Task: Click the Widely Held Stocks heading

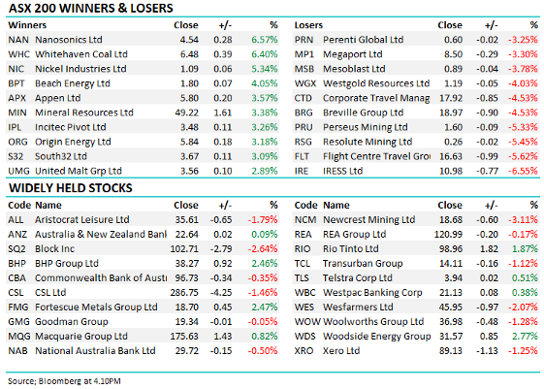Action: point(71,188)
